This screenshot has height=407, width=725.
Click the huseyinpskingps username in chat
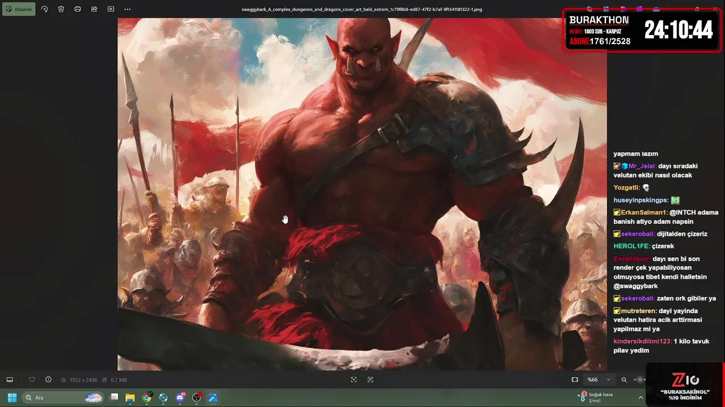641,200
